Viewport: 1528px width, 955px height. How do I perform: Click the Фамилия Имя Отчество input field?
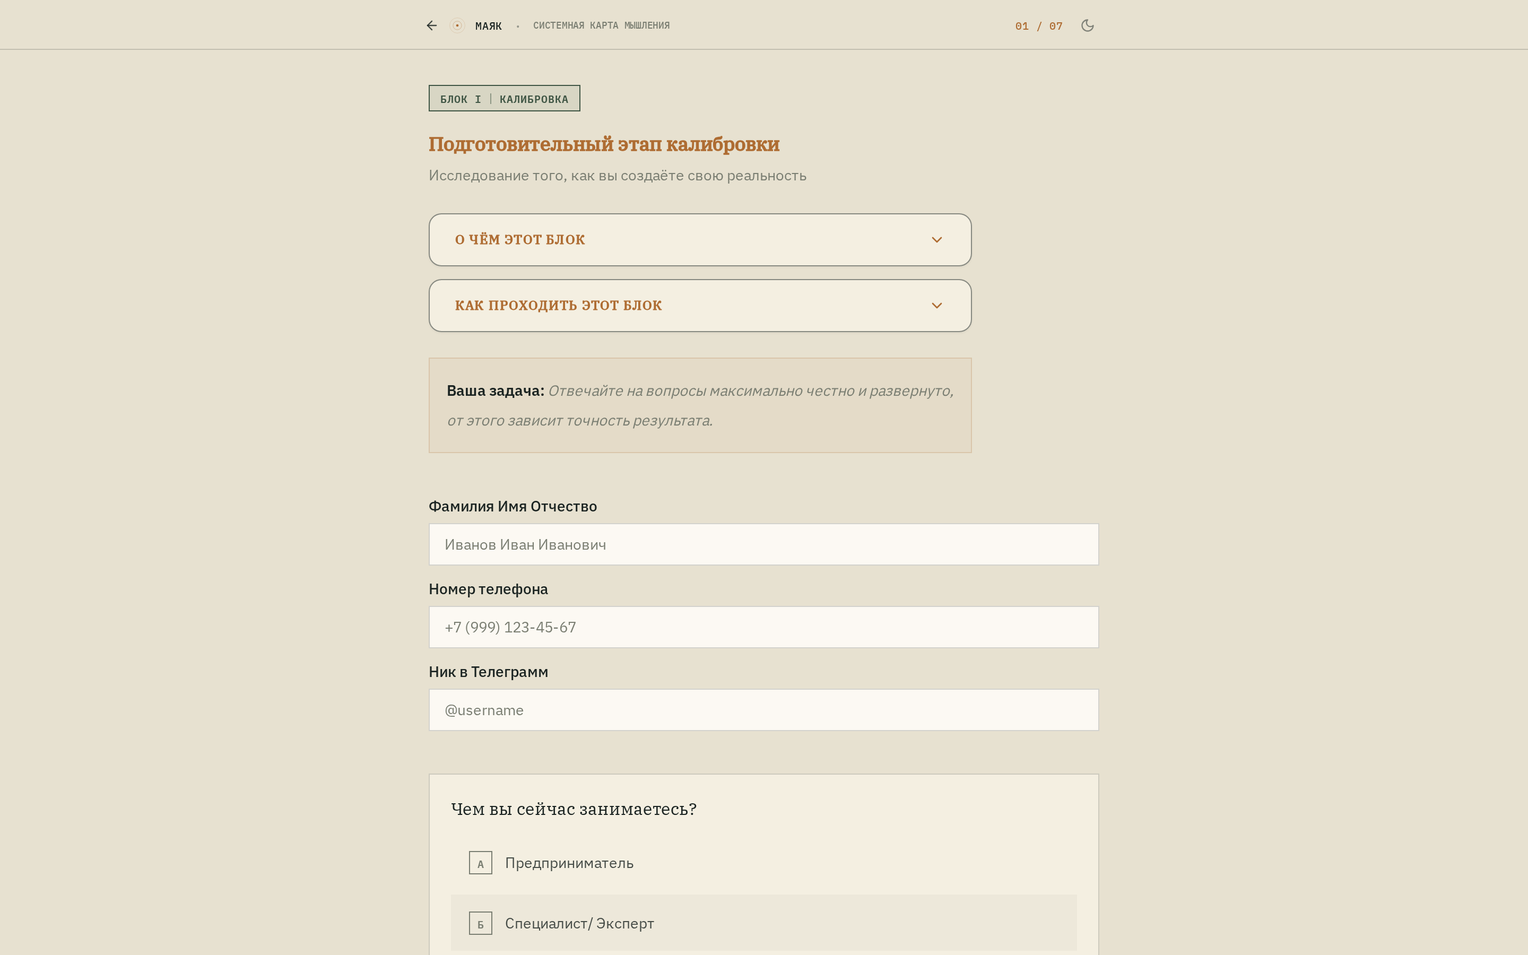pos(763,544)
